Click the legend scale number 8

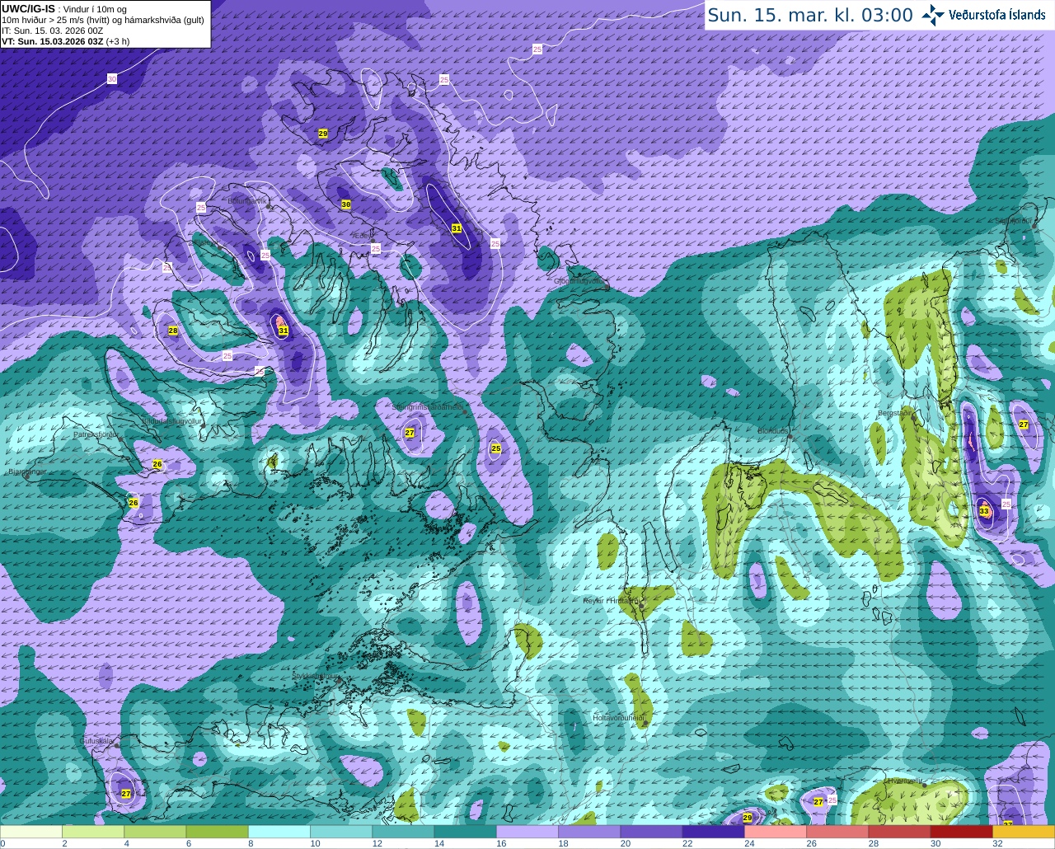[x=251, y=843]
